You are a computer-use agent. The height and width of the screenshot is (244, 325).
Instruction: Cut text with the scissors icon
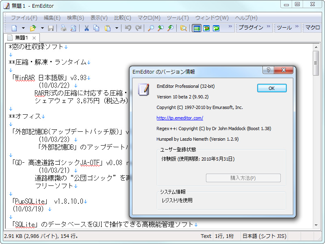coord(86,28)
